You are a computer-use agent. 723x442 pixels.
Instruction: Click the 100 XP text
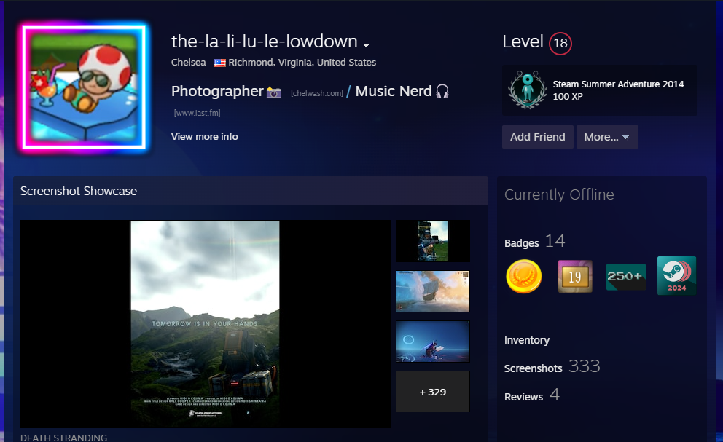tap(568, 97)
